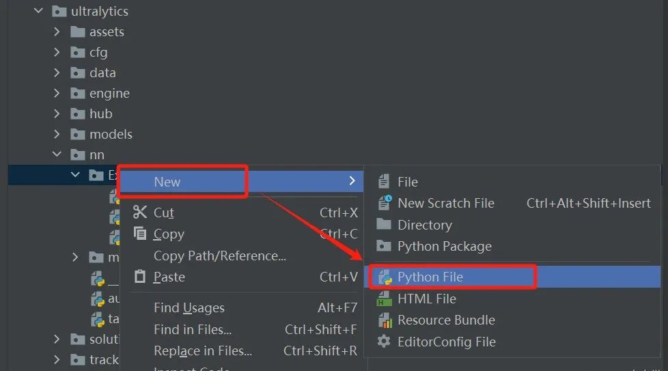Click the Paste clipboard icon
This screenshot has width=668, height=371.
(x=140, y=277)
